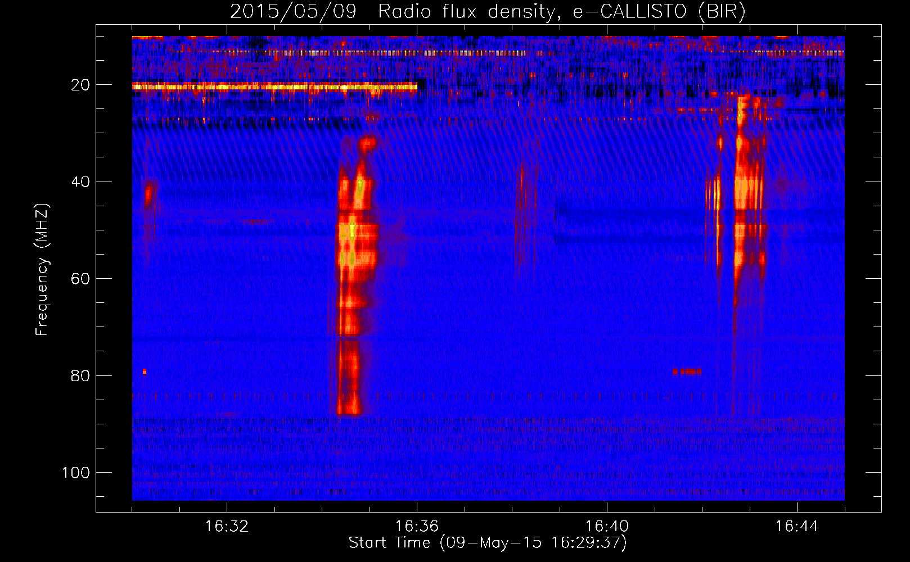Click the '80' frequency tick label

point(81,376)
